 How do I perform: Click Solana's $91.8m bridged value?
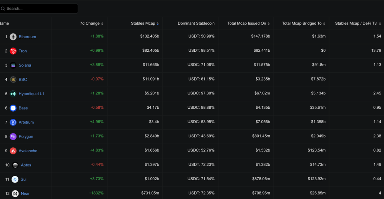(x=319, y=64)
